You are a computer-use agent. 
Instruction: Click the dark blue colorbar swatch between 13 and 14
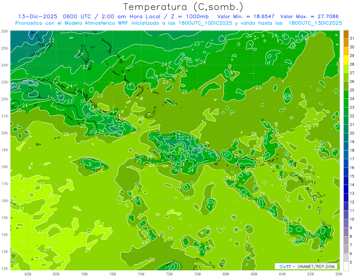(x=346, y=189)
